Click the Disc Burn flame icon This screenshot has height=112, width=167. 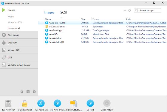click(4, 42)
